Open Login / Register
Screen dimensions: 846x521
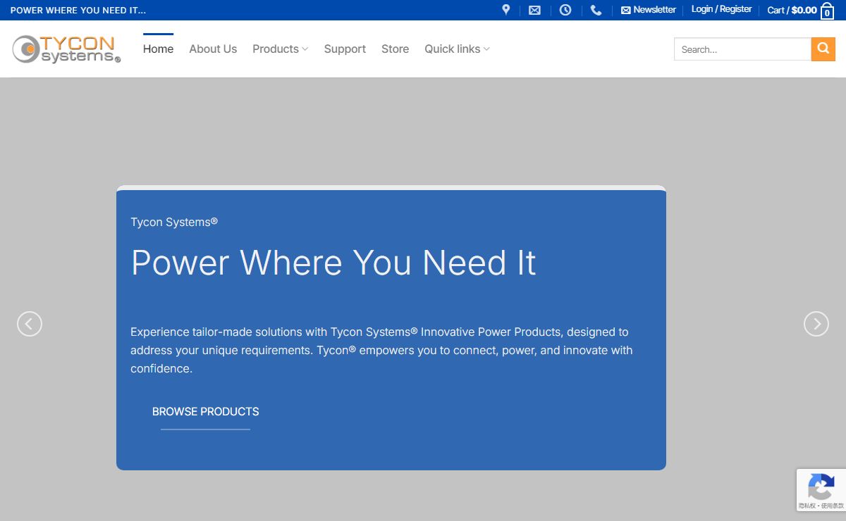point(721,9)
